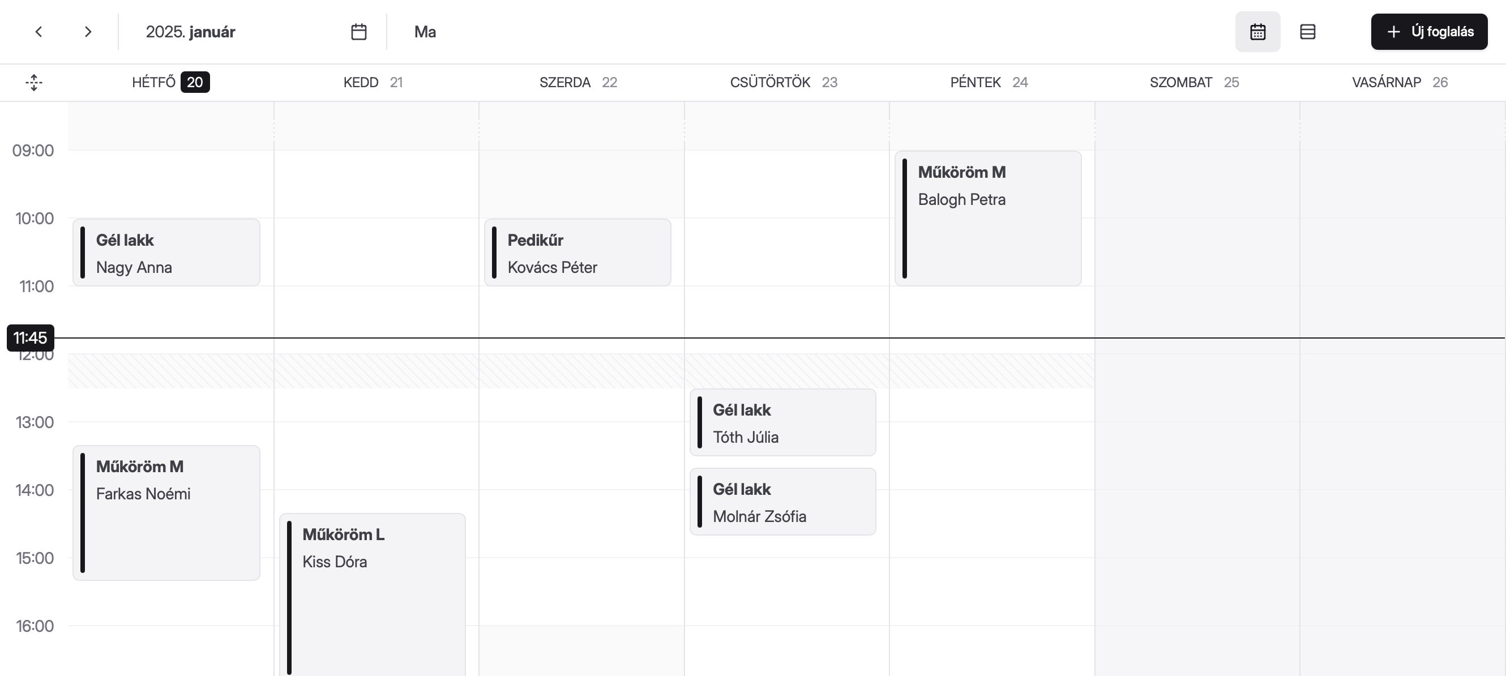Click the expand/collapse hours icon
This screenshot has width=1506, height=676.
(x=34, y=83)
